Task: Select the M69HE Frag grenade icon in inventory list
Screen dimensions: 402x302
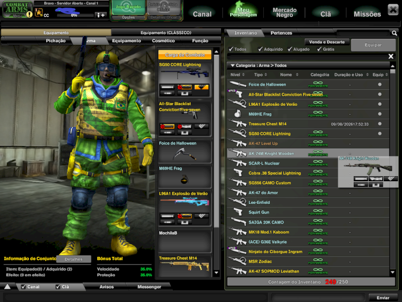Action: click(238, 114)
